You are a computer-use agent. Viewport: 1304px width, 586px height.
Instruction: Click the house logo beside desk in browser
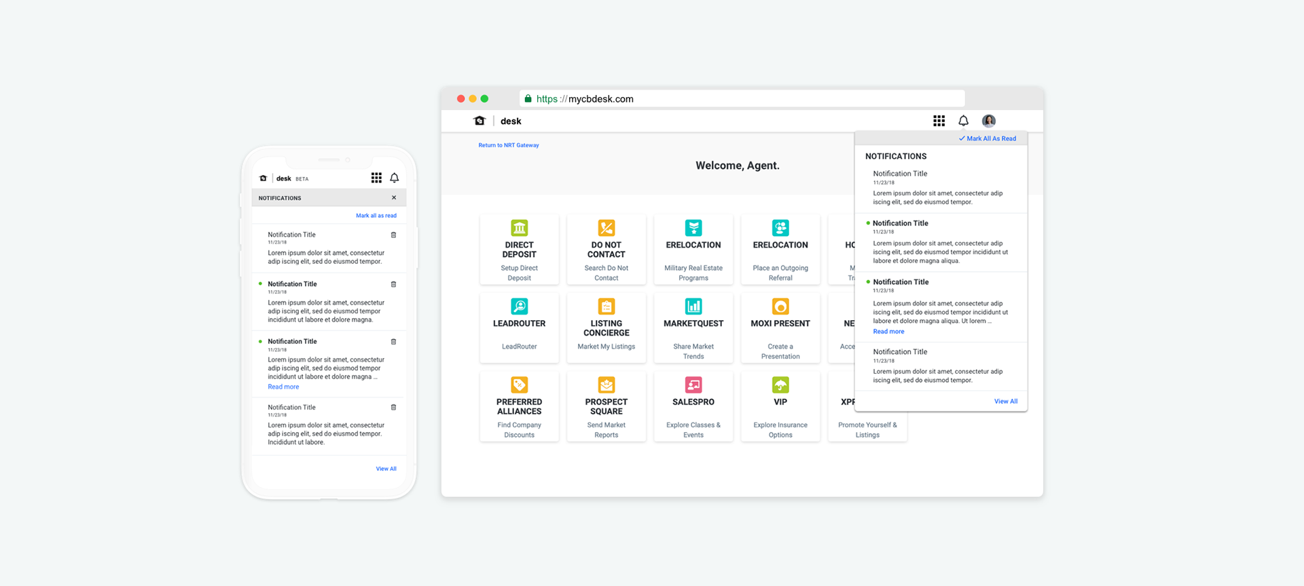point(479,121)
